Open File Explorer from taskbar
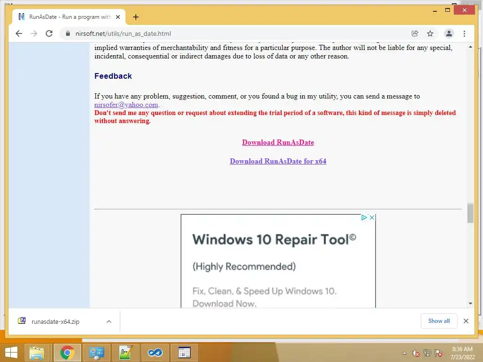 pyautogui.click(x=37, y=353)
